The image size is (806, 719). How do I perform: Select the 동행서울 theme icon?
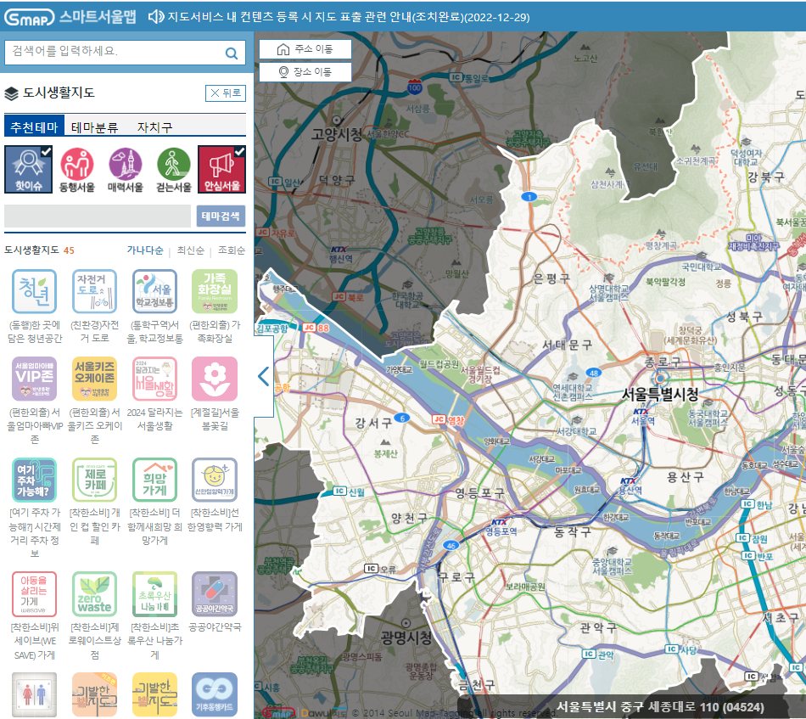point(76,169)
